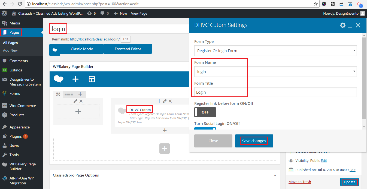The image size is (367, 189).
Task: Open the Form Name dropdown
Action: coord(275,72)
